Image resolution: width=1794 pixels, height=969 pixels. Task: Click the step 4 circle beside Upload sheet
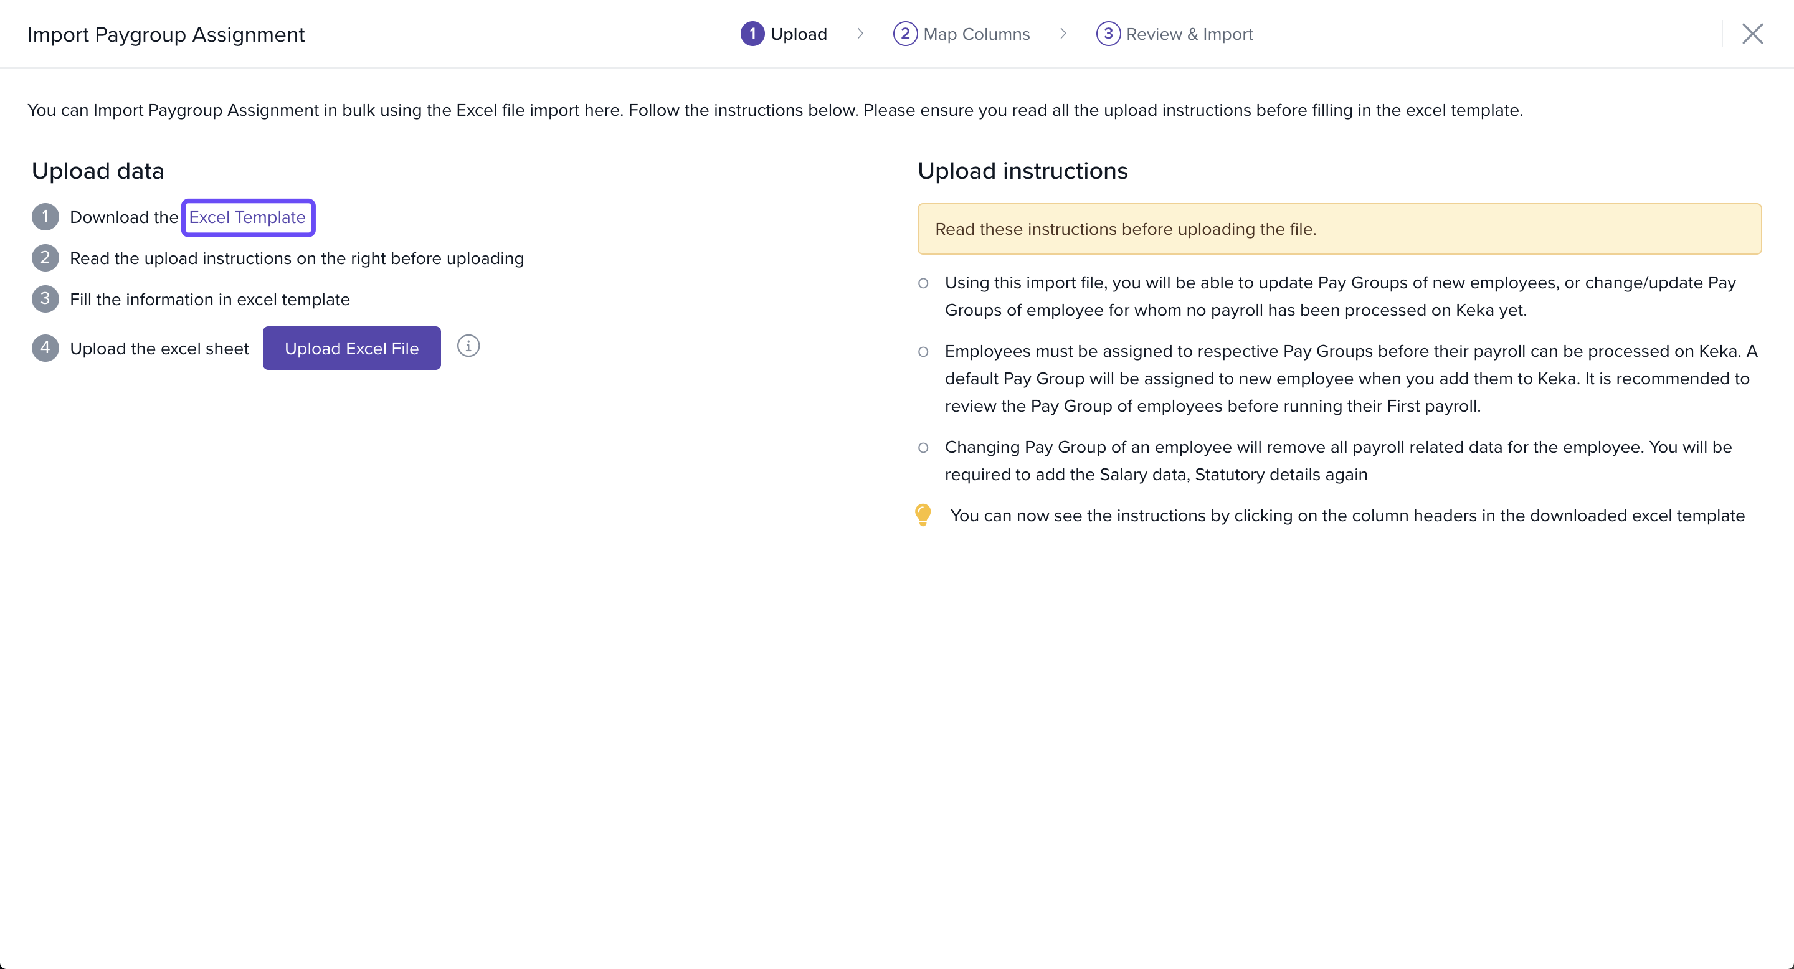(x=45, y=347)
